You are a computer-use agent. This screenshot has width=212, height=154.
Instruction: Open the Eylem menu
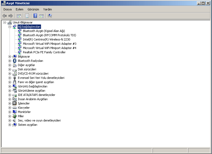19,9
